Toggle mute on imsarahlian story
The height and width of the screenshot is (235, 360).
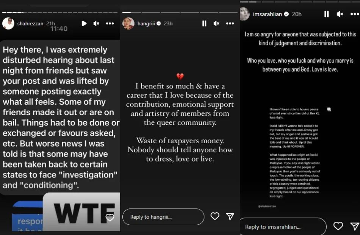click(x=340, y=14)
